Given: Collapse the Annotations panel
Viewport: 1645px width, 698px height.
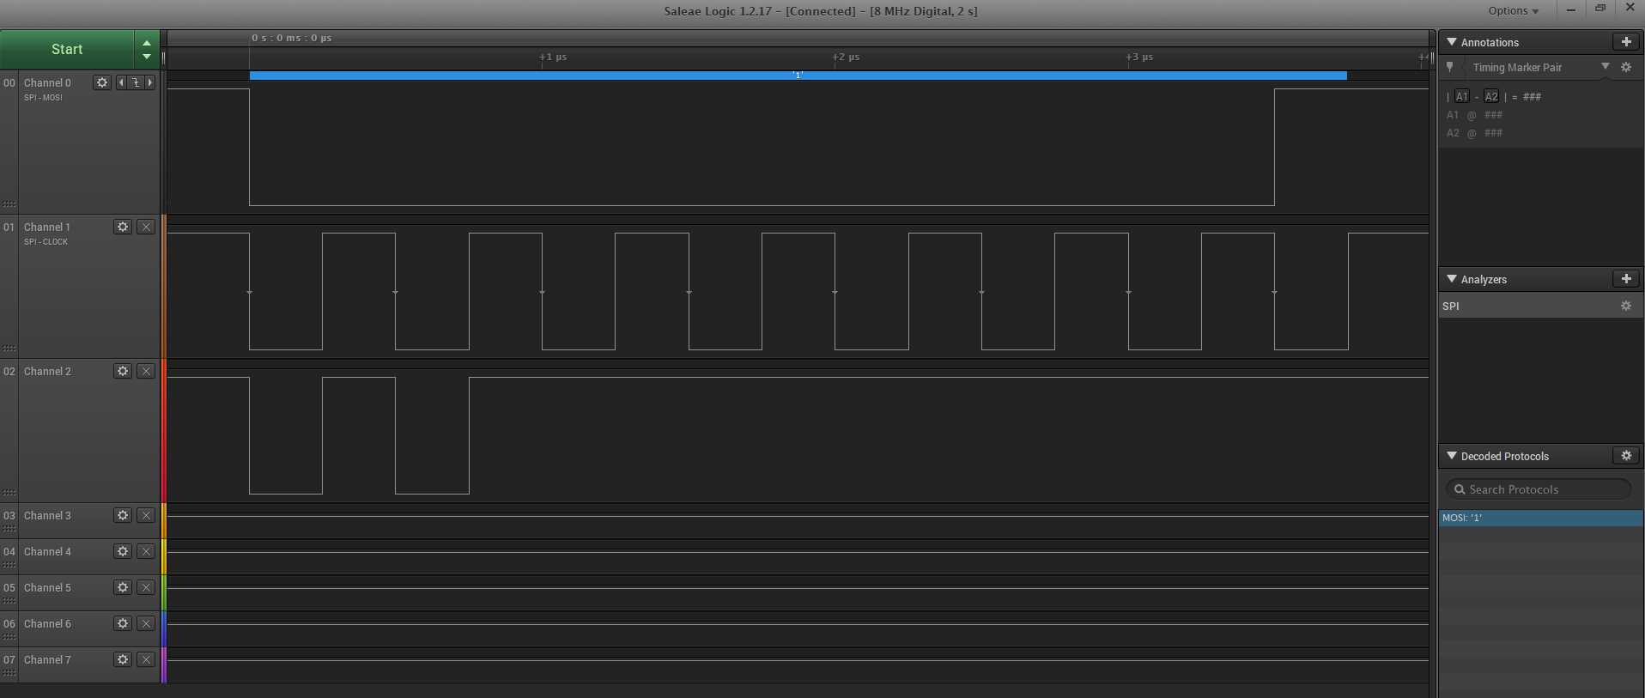Looking at the screenshot, I should (1452, 42).
